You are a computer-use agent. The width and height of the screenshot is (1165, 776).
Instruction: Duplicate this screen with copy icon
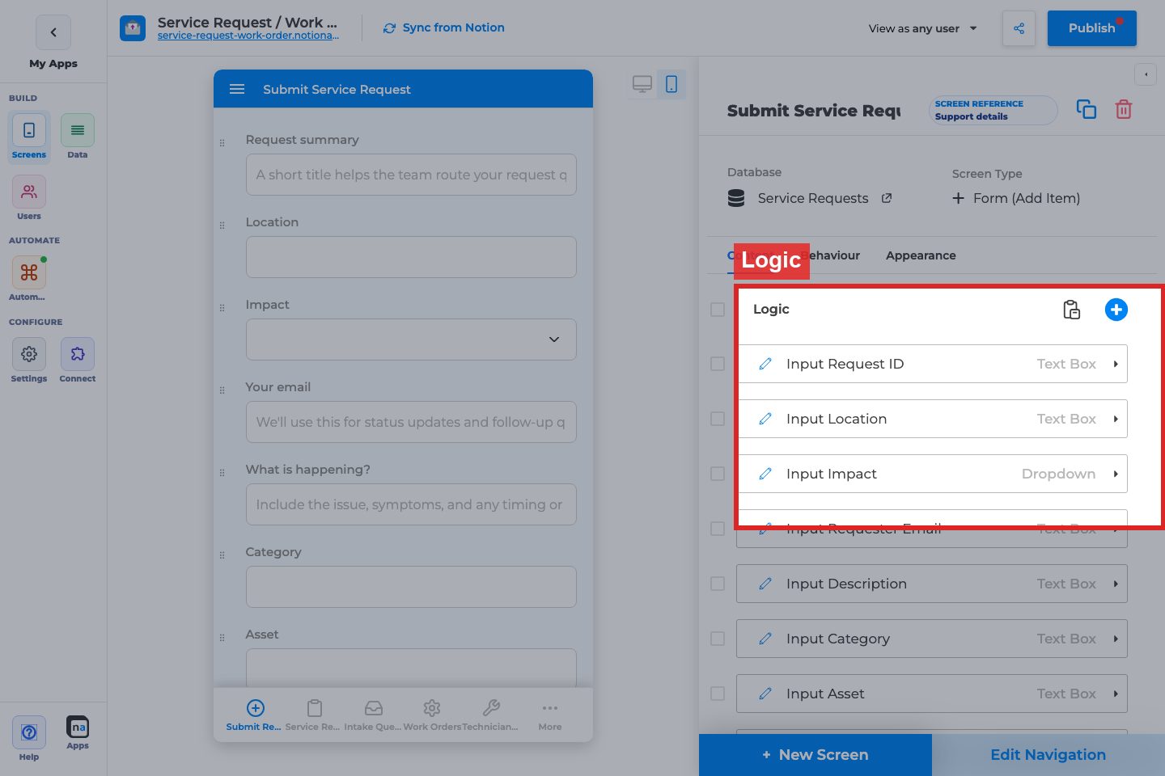(x=1087, y=109)
